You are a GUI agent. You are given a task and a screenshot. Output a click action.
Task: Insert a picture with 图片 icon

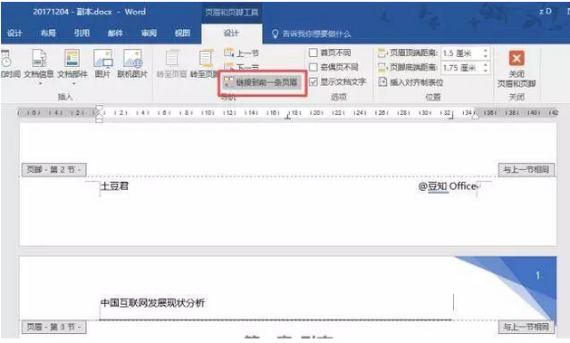(x=102, y=58)
